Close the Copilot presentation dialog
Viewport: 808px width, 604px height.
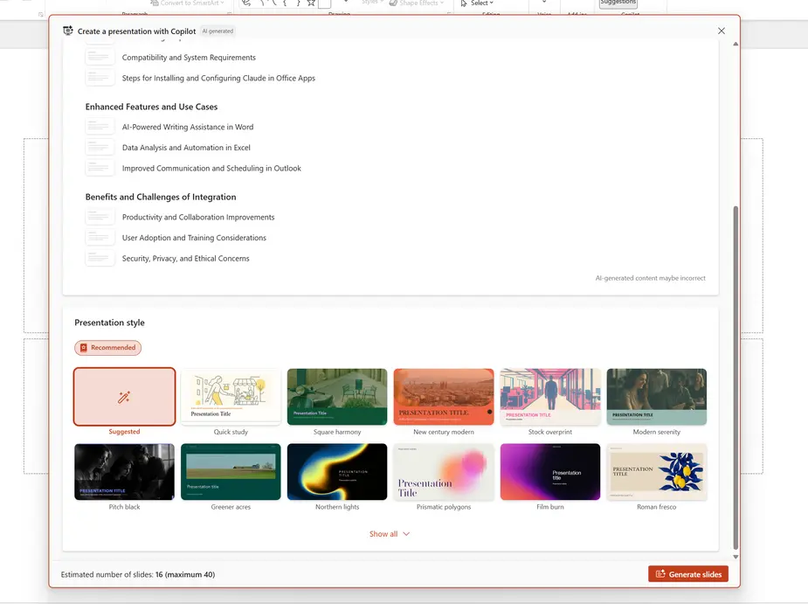click(721, 31)
